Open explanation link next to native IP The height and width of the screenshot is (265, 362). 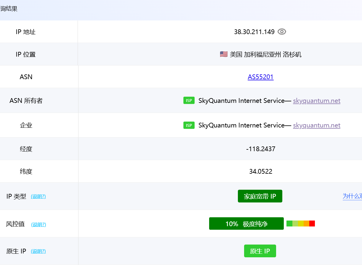point(38,251)
